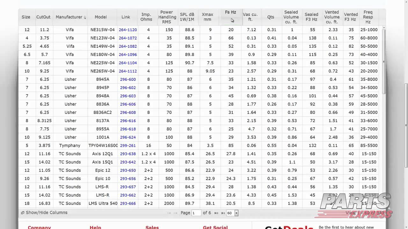The width and height of the screenshot is (408, 229).
Task: Open part link 293-656
Action: 128,178
